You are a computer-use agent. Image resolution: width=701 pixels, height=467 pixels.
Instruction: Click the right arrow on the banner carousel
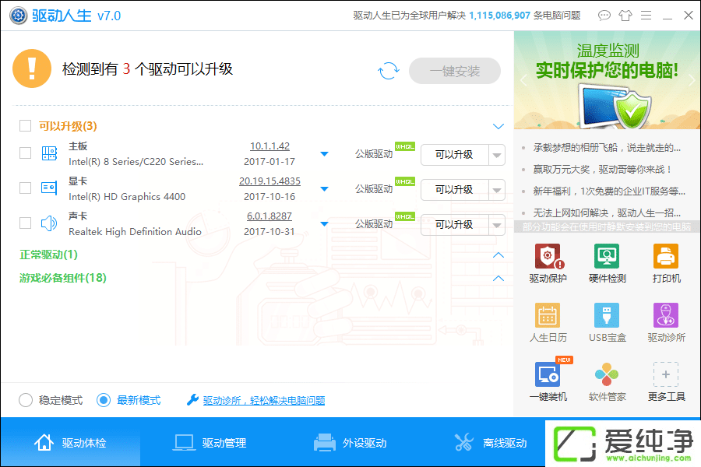[x=690, y=80]
